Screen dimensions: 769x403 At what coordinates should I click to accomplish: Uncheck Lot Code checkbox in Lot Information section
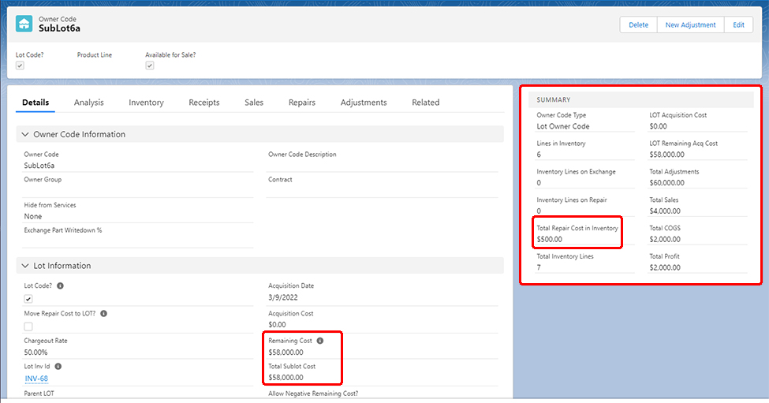click(x=28, y=299)
